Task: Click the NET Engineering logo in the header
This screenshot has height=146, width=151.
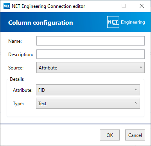Action: tap(126, 22)
